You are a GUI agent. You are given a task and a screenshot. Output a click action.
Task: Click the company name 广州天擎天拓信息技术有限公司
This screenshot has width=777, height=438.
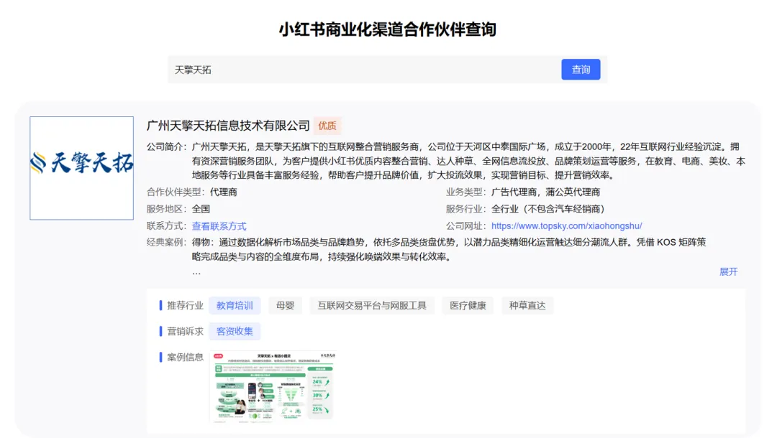pyautogui.click(x=228, y=126)
